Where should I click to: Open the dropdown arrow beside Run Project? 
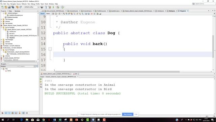click(x=55, y=7)
